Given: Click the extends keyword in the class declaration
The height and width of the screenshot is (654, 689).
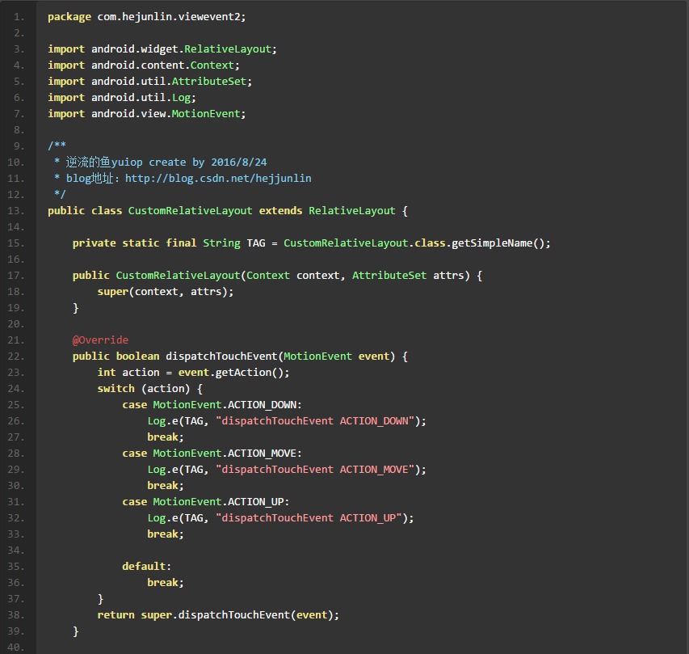Looking at the screenshot, I should coord(280,210).
